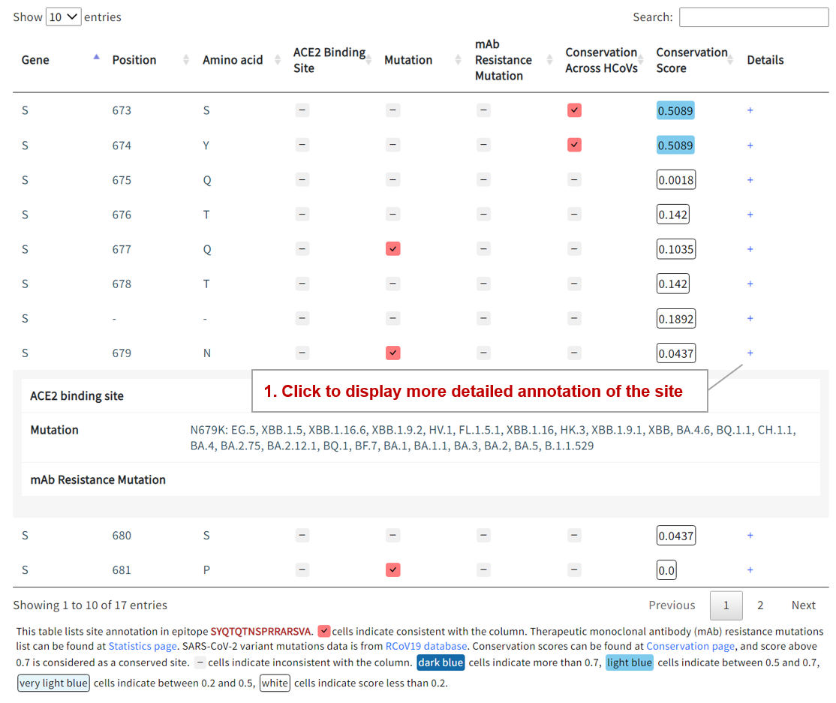Click red checked Mutation cell for position 677
Screen dimensions: 836x703
[x=392, y=249]
